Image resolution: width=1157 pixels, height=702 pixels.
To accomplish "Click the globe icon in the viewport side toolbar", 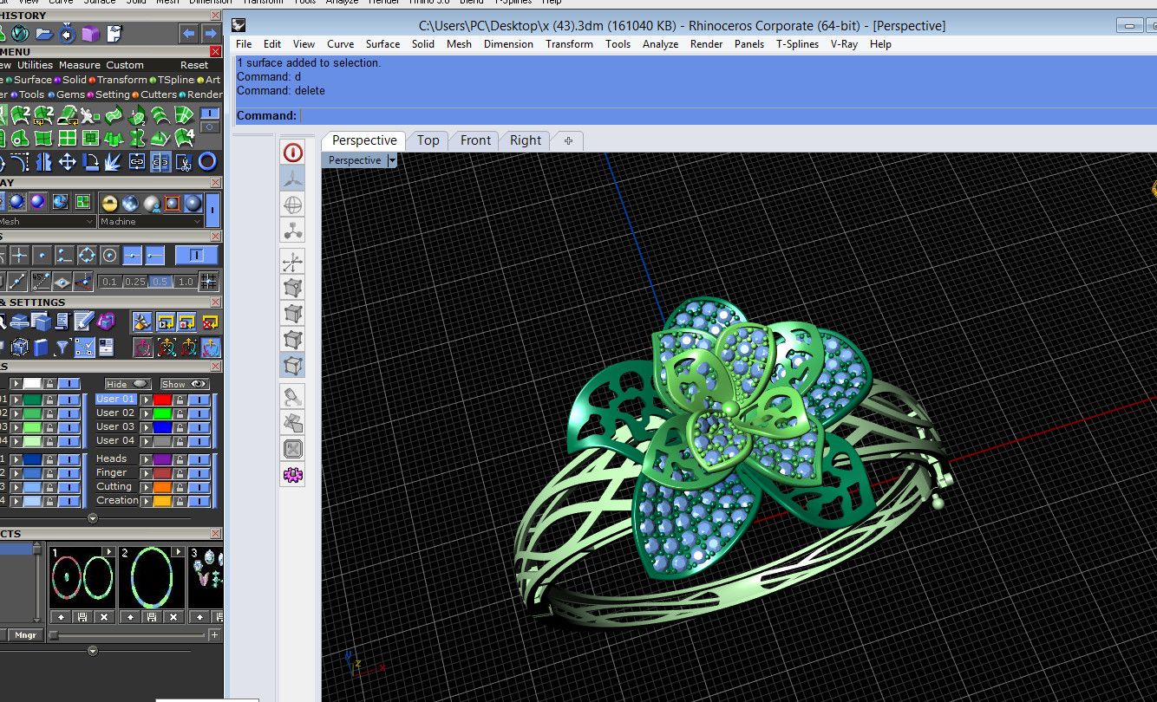I will (293, 205).
